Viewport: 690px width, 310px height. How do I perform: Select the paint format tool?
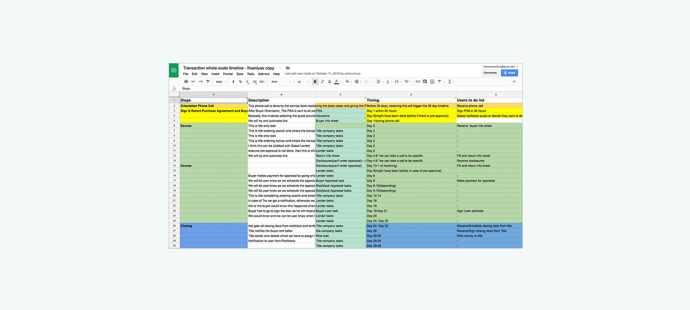pos(208,82)
